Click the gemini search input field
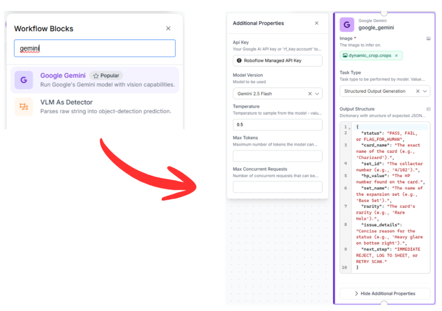 click(95, 48)
